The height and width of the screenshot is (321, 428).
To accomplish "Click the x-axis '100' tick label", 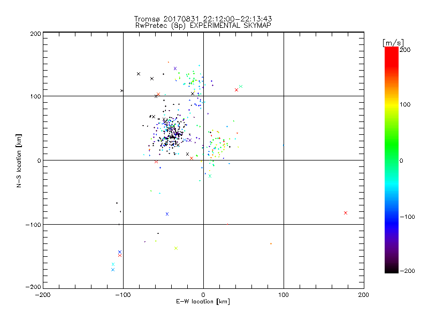I will (284, 295).
